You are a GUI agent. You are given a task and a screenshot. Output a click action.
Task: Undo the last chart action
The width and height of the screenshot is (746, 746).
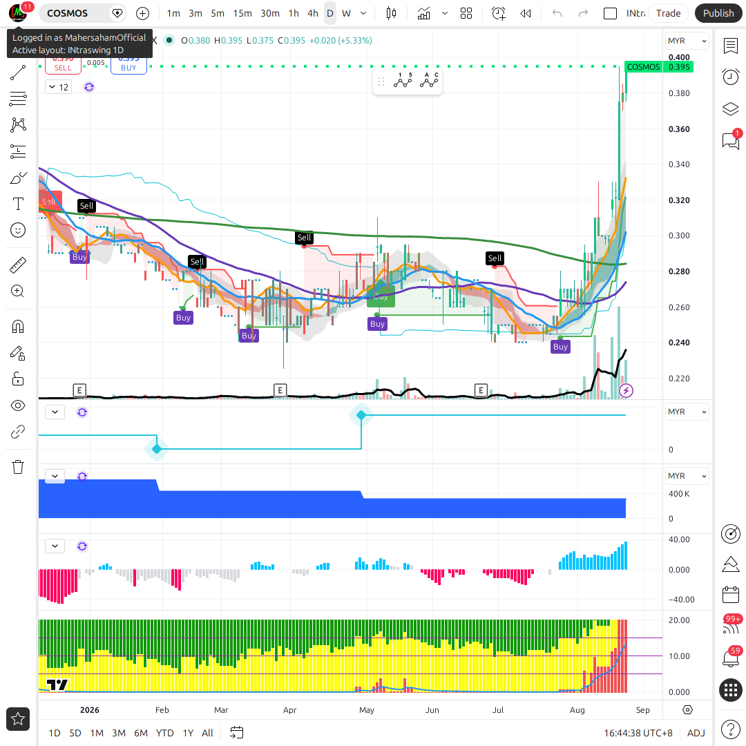[x=557, y=13]
